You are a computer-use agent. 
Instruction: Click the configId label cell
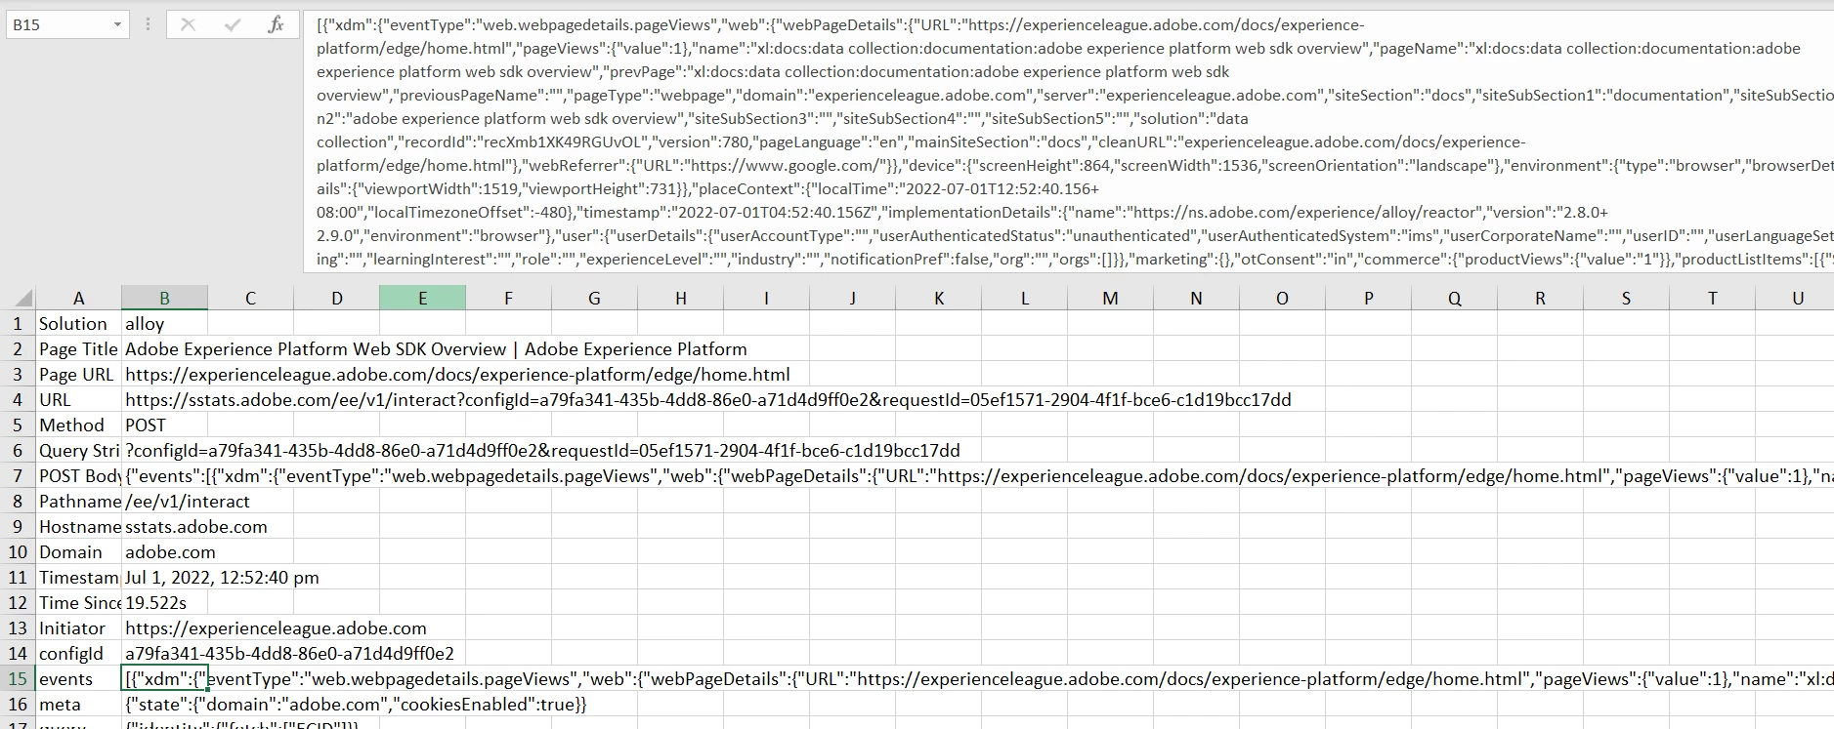point(78,653)
